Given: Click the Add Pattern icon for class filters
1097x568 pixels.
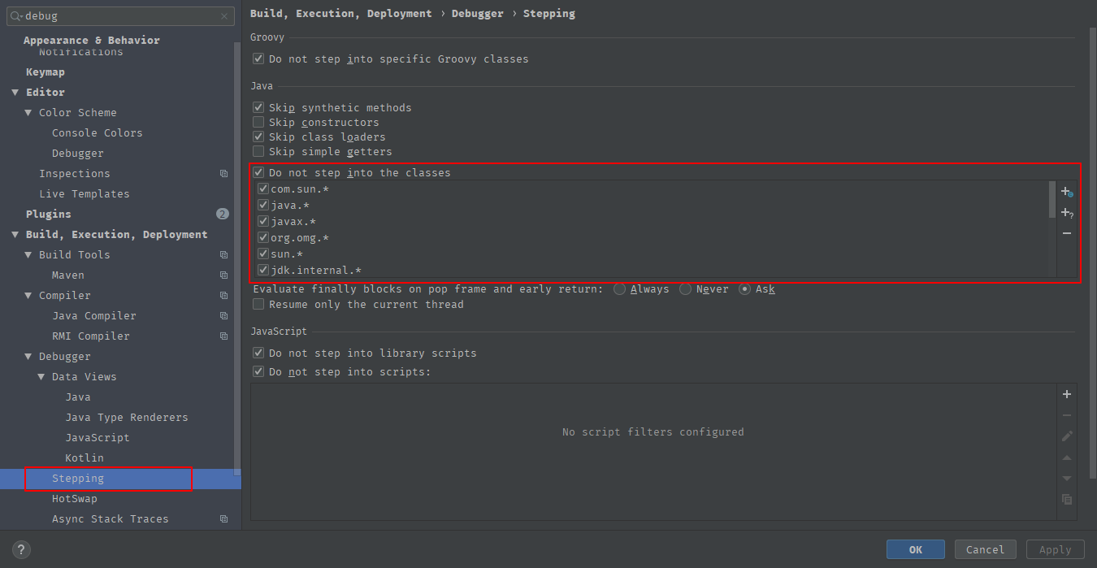Looking at the screenshot, I should pyautogui.click(x=1067, y=212).
